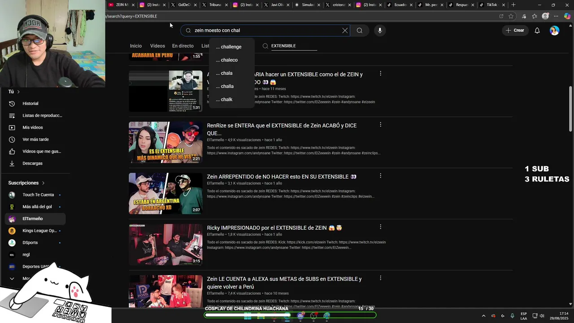The image size is (574, 323).
Task: Open options for the RenRize video
Action: click(380, 124)
